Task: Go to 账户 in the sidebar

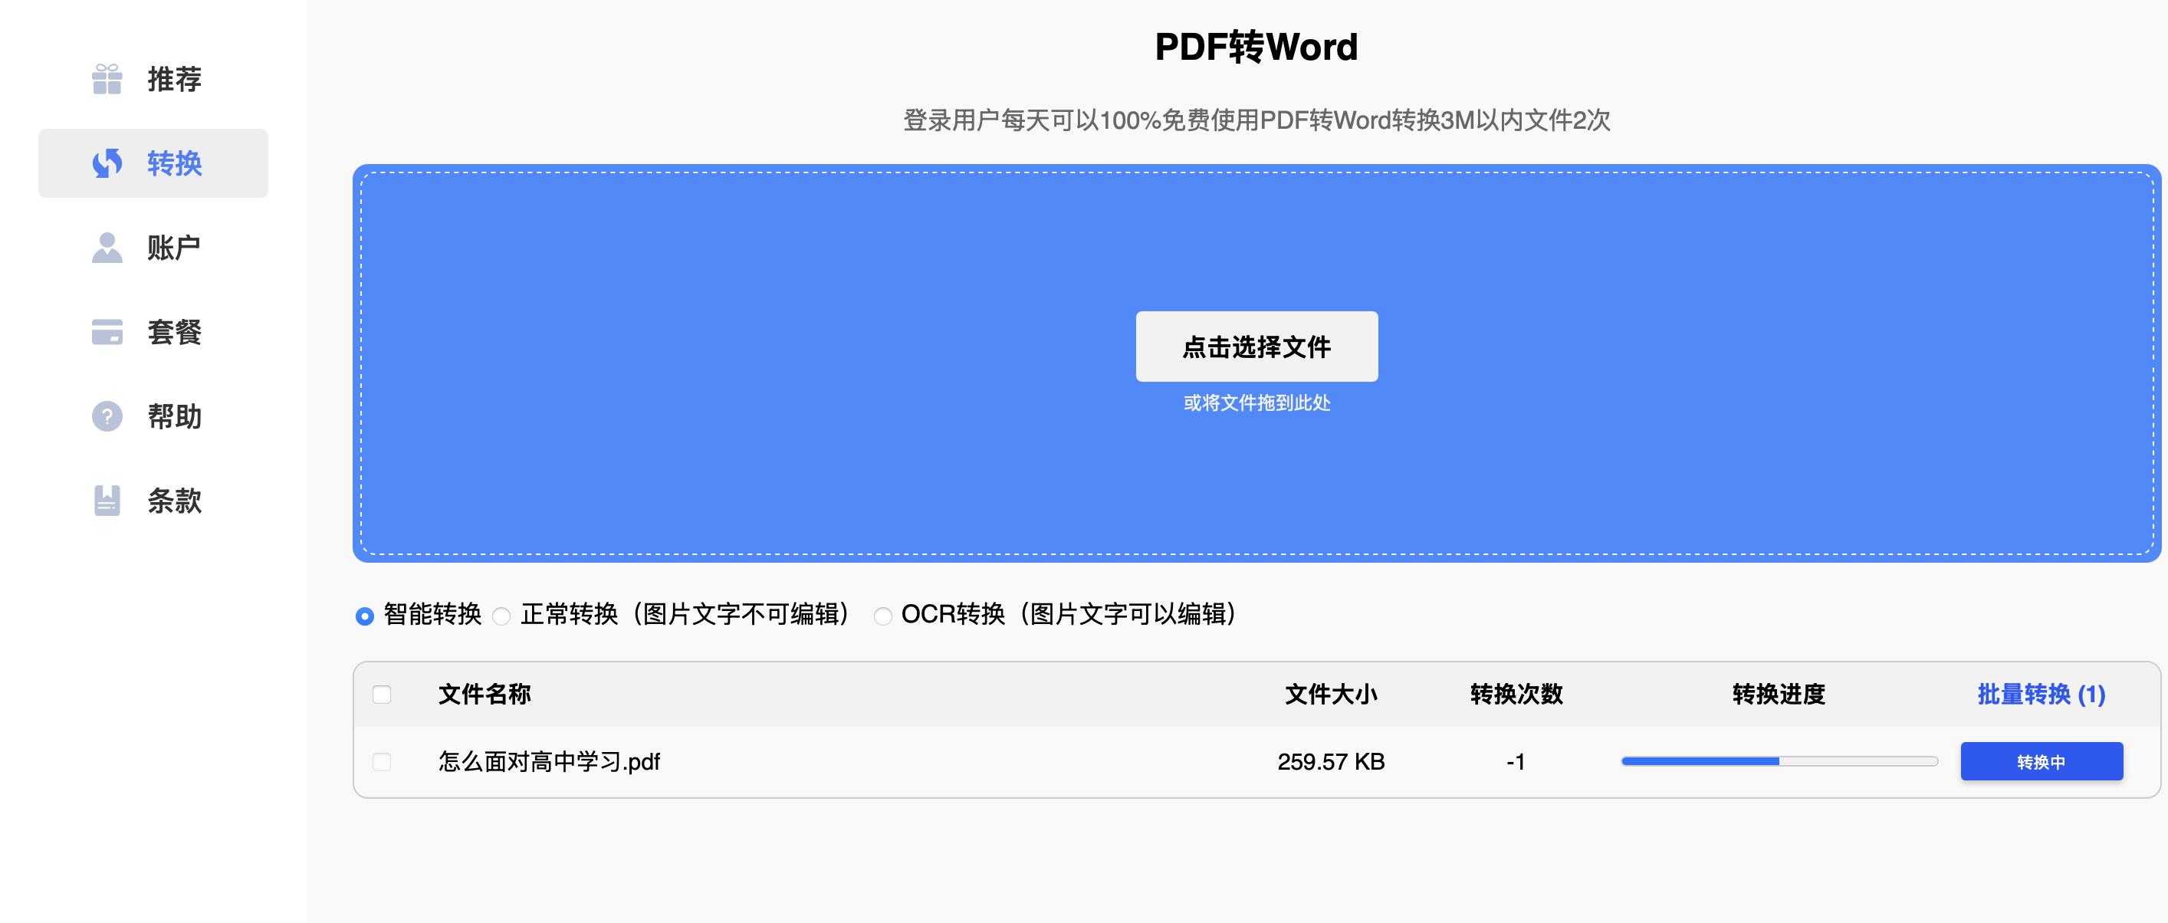Action: [174, 248]
